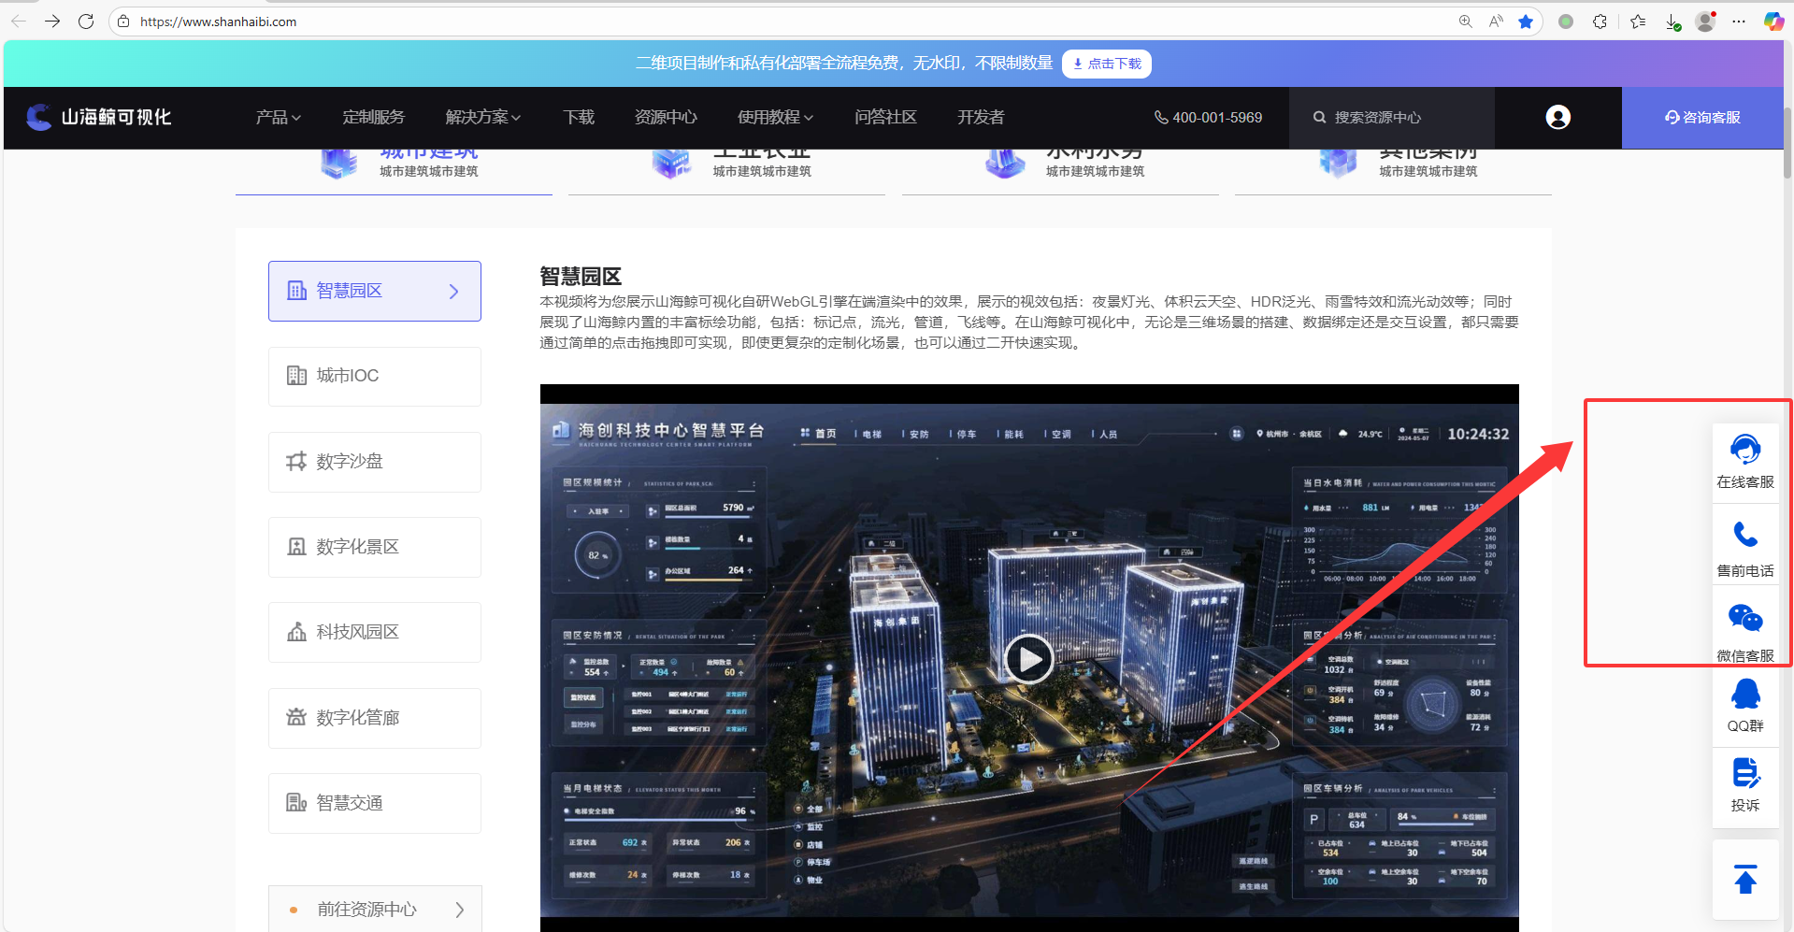
Task: Open the 定制服务 menu item
Action: (x=373, y=117)
